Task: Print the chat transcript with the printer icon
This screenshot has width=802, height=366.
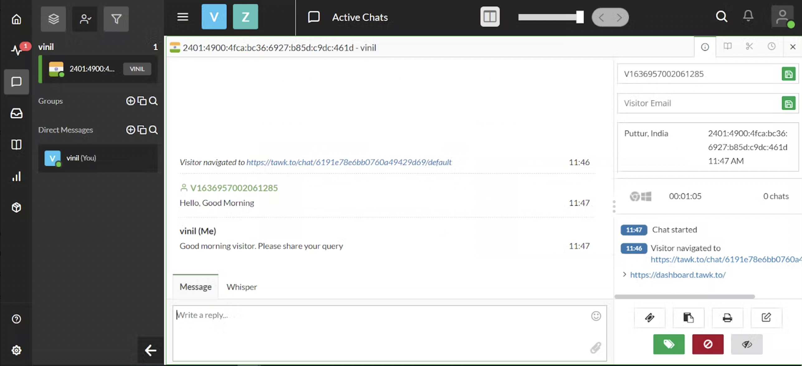Action: click(x=727, y=318)
